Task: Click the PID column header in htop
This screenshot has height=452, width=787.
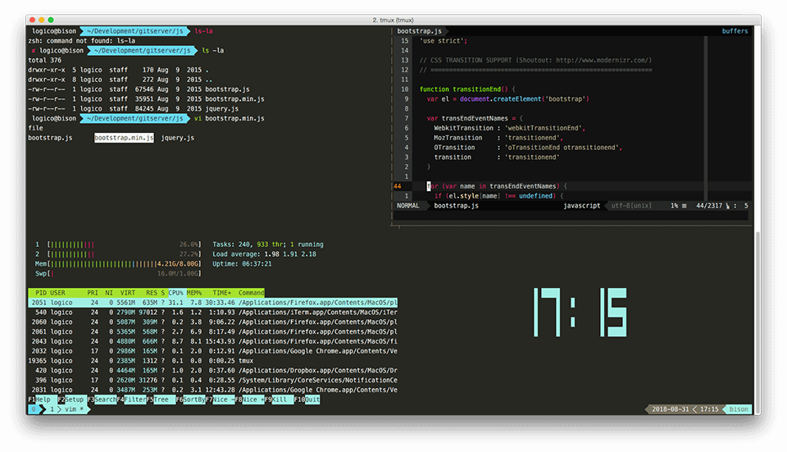Action: (x=39, y=293)
